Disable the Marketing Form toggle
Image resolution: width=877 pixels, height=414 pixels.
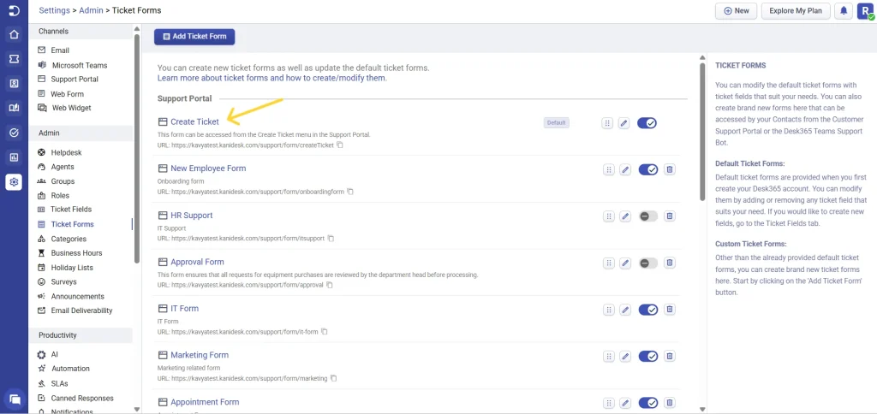(x=648, y=356)
